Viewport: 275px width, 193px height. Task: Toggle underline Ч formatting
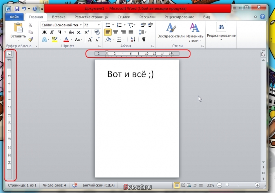coord(60,32)
